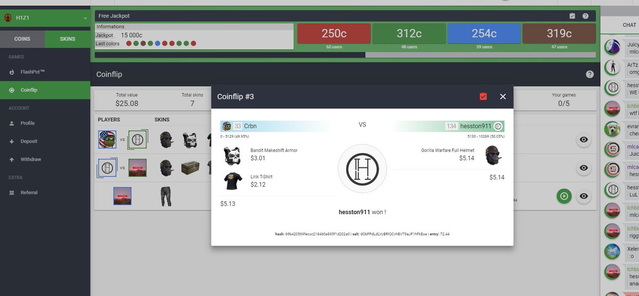Switch to the COINS tab
Screen dimensions: 639x296
(22, 39)
